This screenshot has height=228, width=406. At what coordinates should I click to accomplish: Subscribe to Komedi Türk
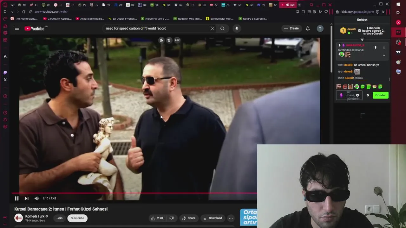(x=77, y=218)
